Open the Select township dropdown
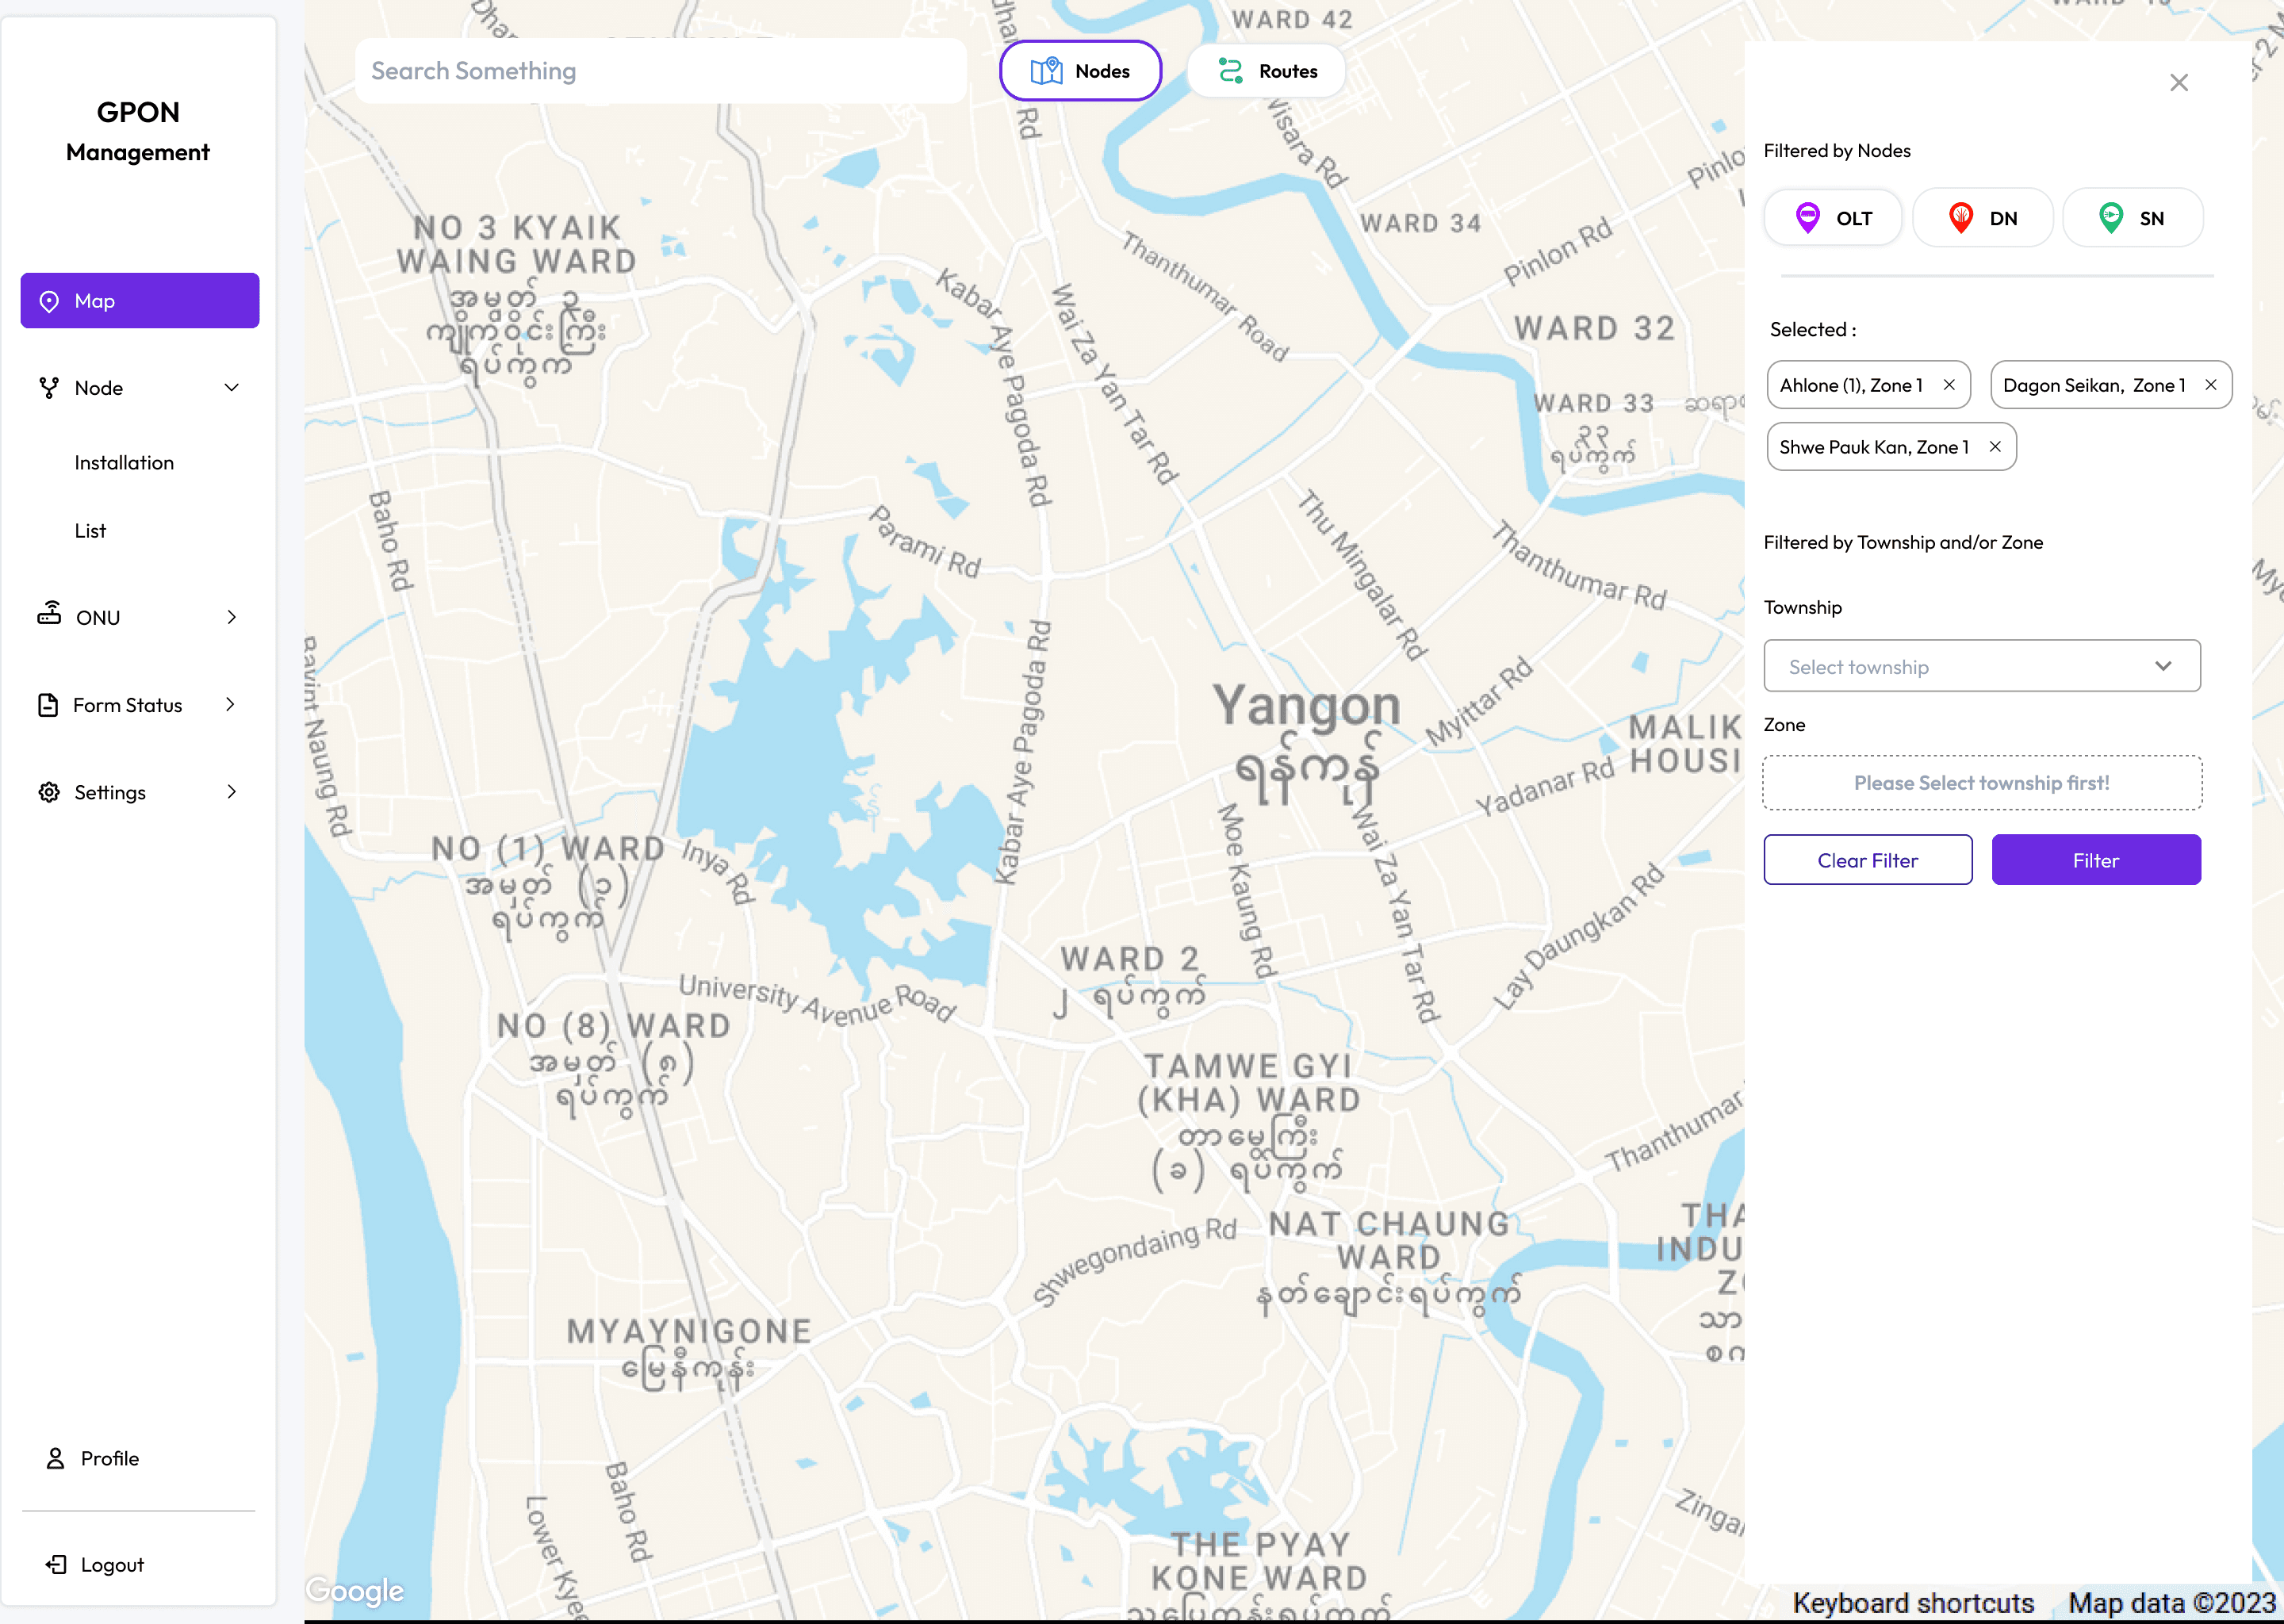 [x=1981, y=666]
